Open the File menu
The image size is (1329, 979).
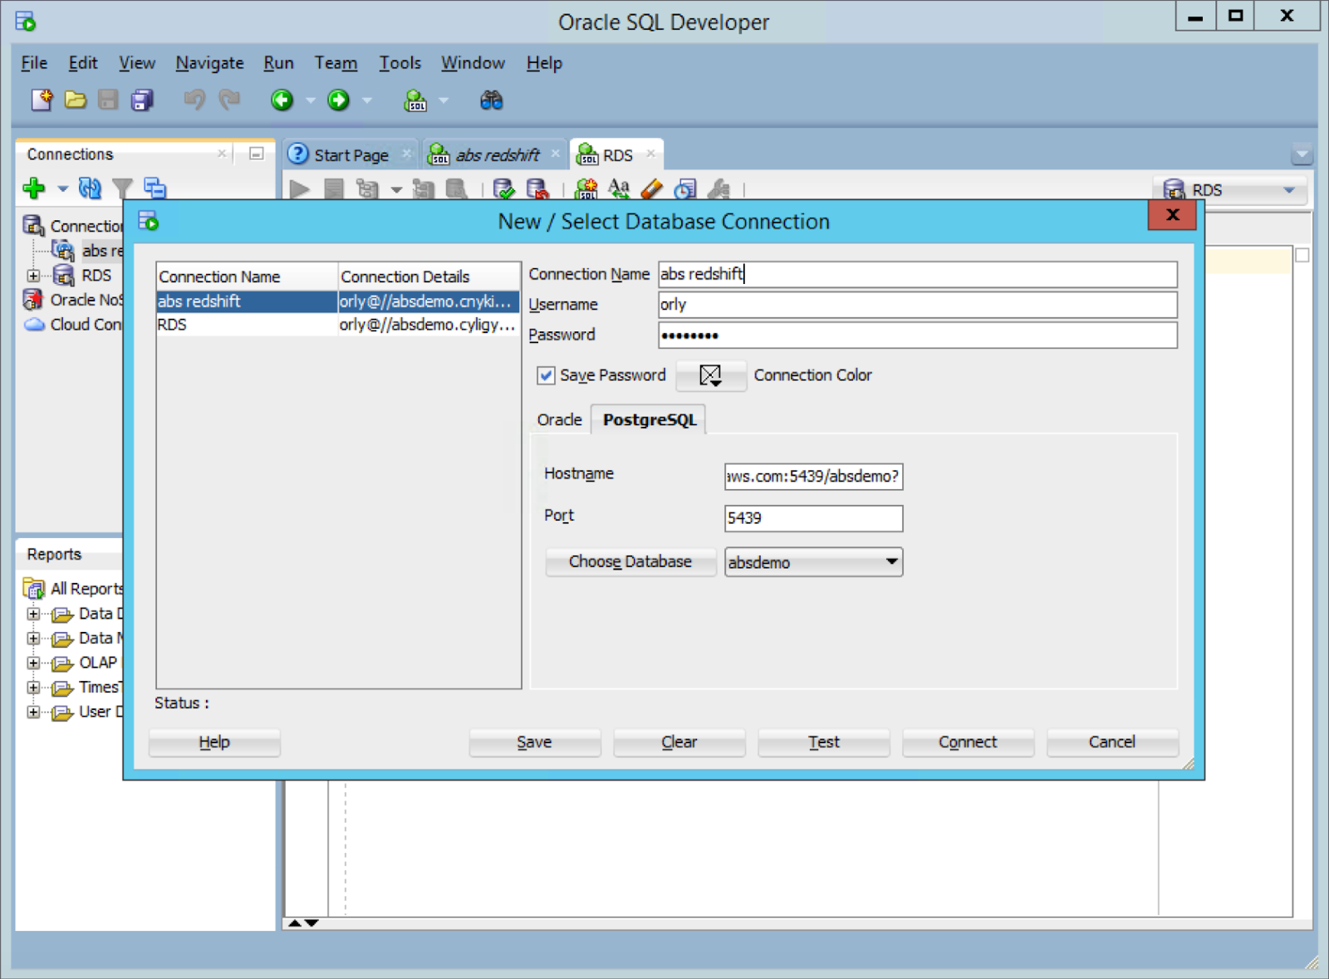point(34,63)
